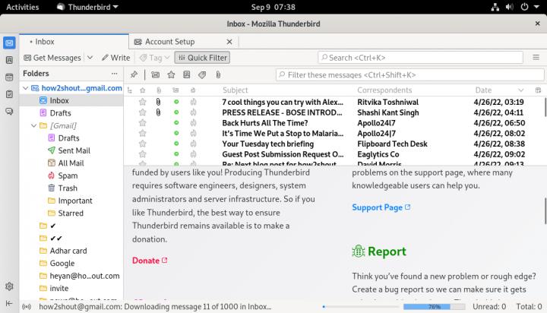The height and width of the screenshot is (313, 547).
Task: Open the Calendar space in the sidebar
Action: click(8, 76)
